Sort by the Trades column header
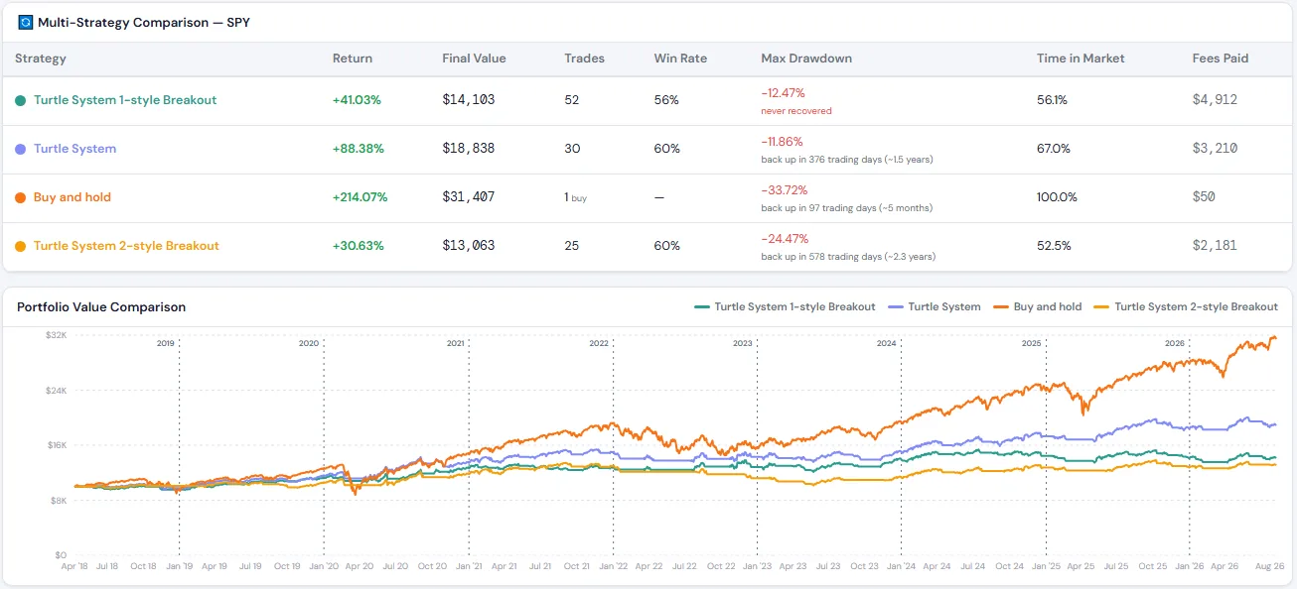 (x=584, y=59)
